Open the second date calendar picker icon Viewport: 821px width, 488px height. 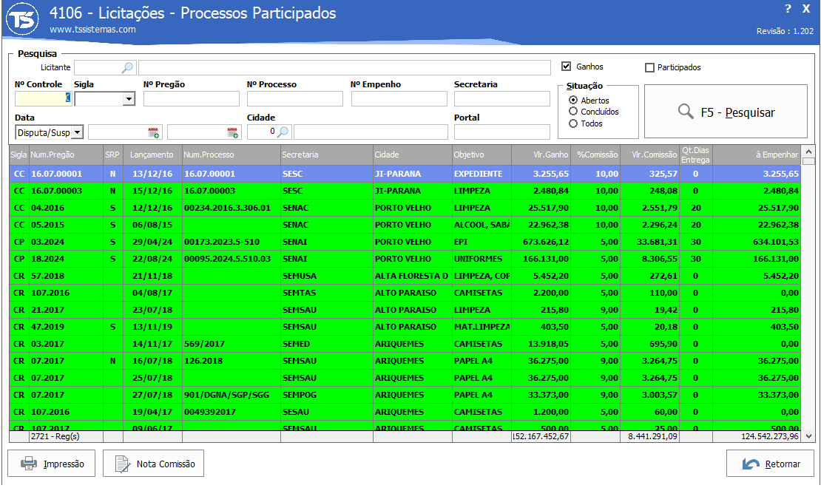pos(232,133)
